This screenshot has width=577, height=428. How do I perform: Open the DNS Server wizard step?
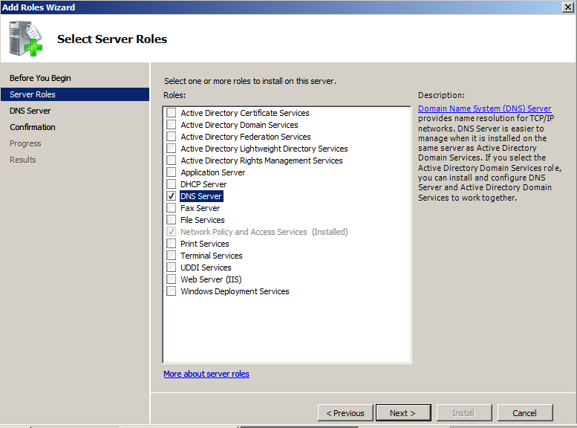coord(30,111)
